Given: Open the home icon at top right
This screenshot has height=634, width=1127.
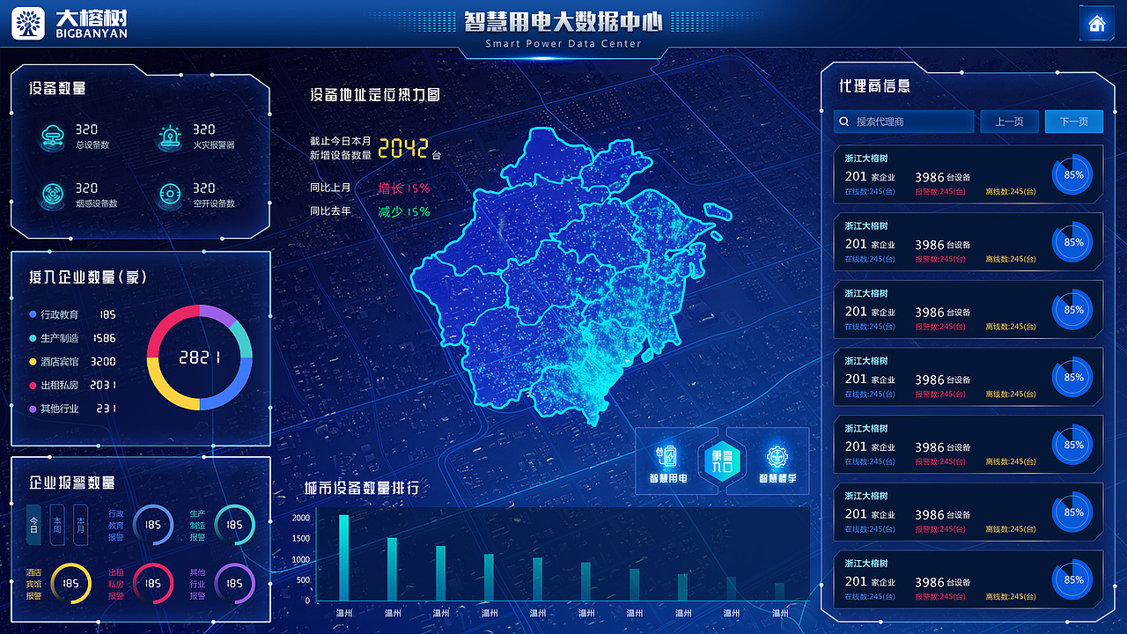Looking at the screenshot, I should (1096, 23).
